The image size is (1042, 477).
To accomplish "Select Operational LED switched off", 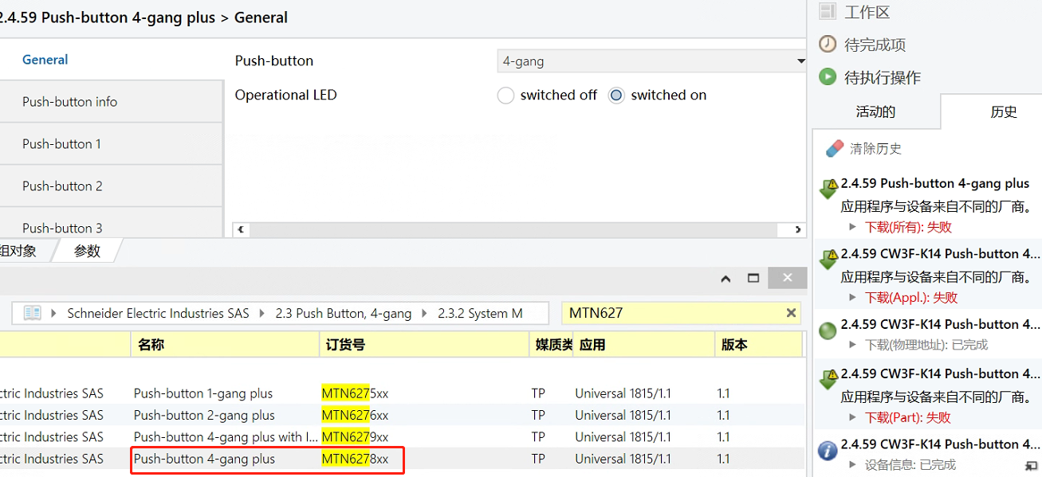I will tap(505, 96).
